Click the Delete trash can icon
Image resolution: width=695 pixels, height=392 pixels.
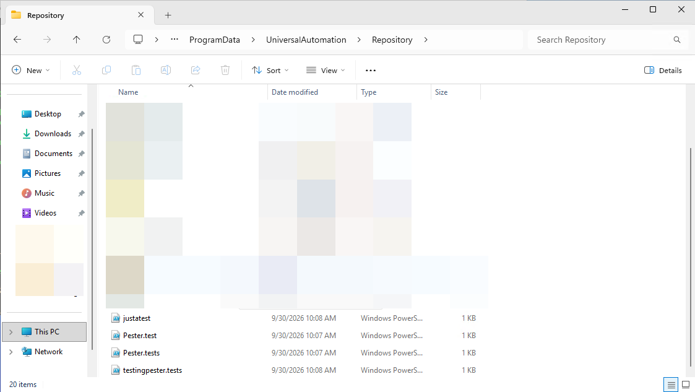[x=225, y=70]
